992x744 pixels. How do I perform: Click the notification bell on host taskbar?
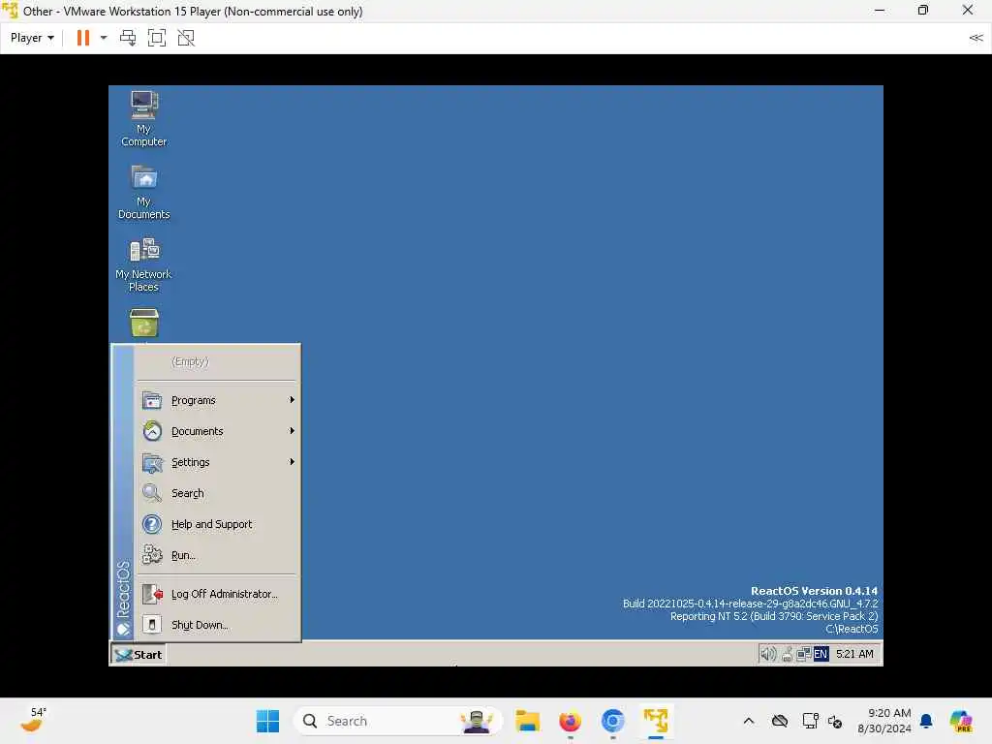(926, 721)
